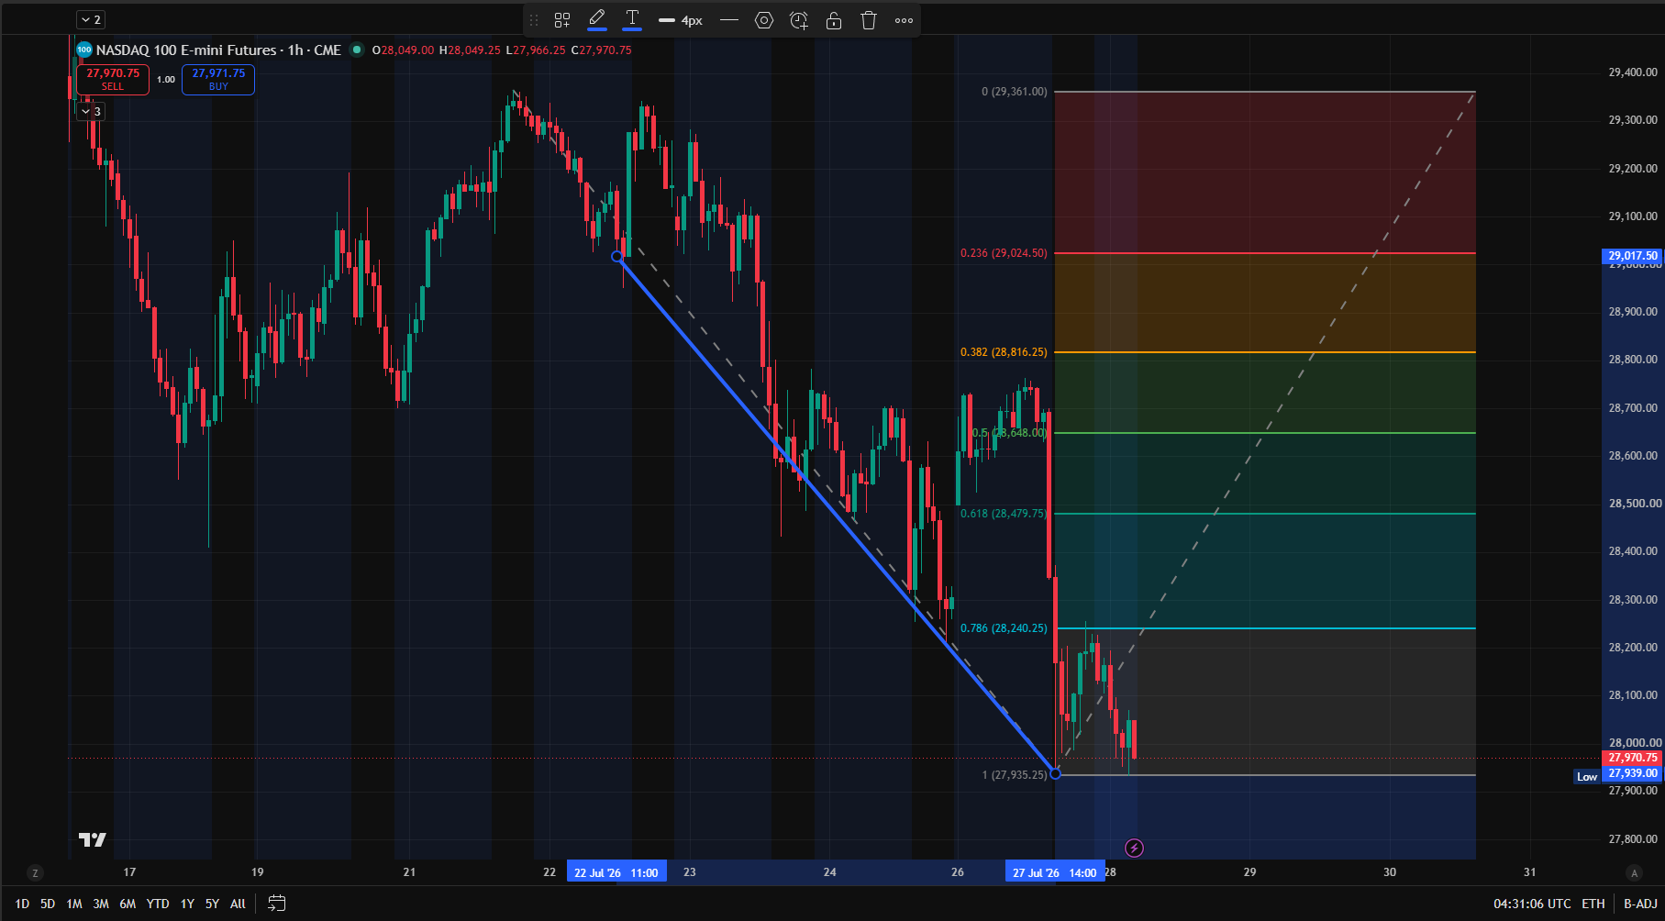Image resolution: width=1665 pixels, height=921 pixels.
Task: Select the lower Fibonacci anchor point
Action: click(1055, 774)
